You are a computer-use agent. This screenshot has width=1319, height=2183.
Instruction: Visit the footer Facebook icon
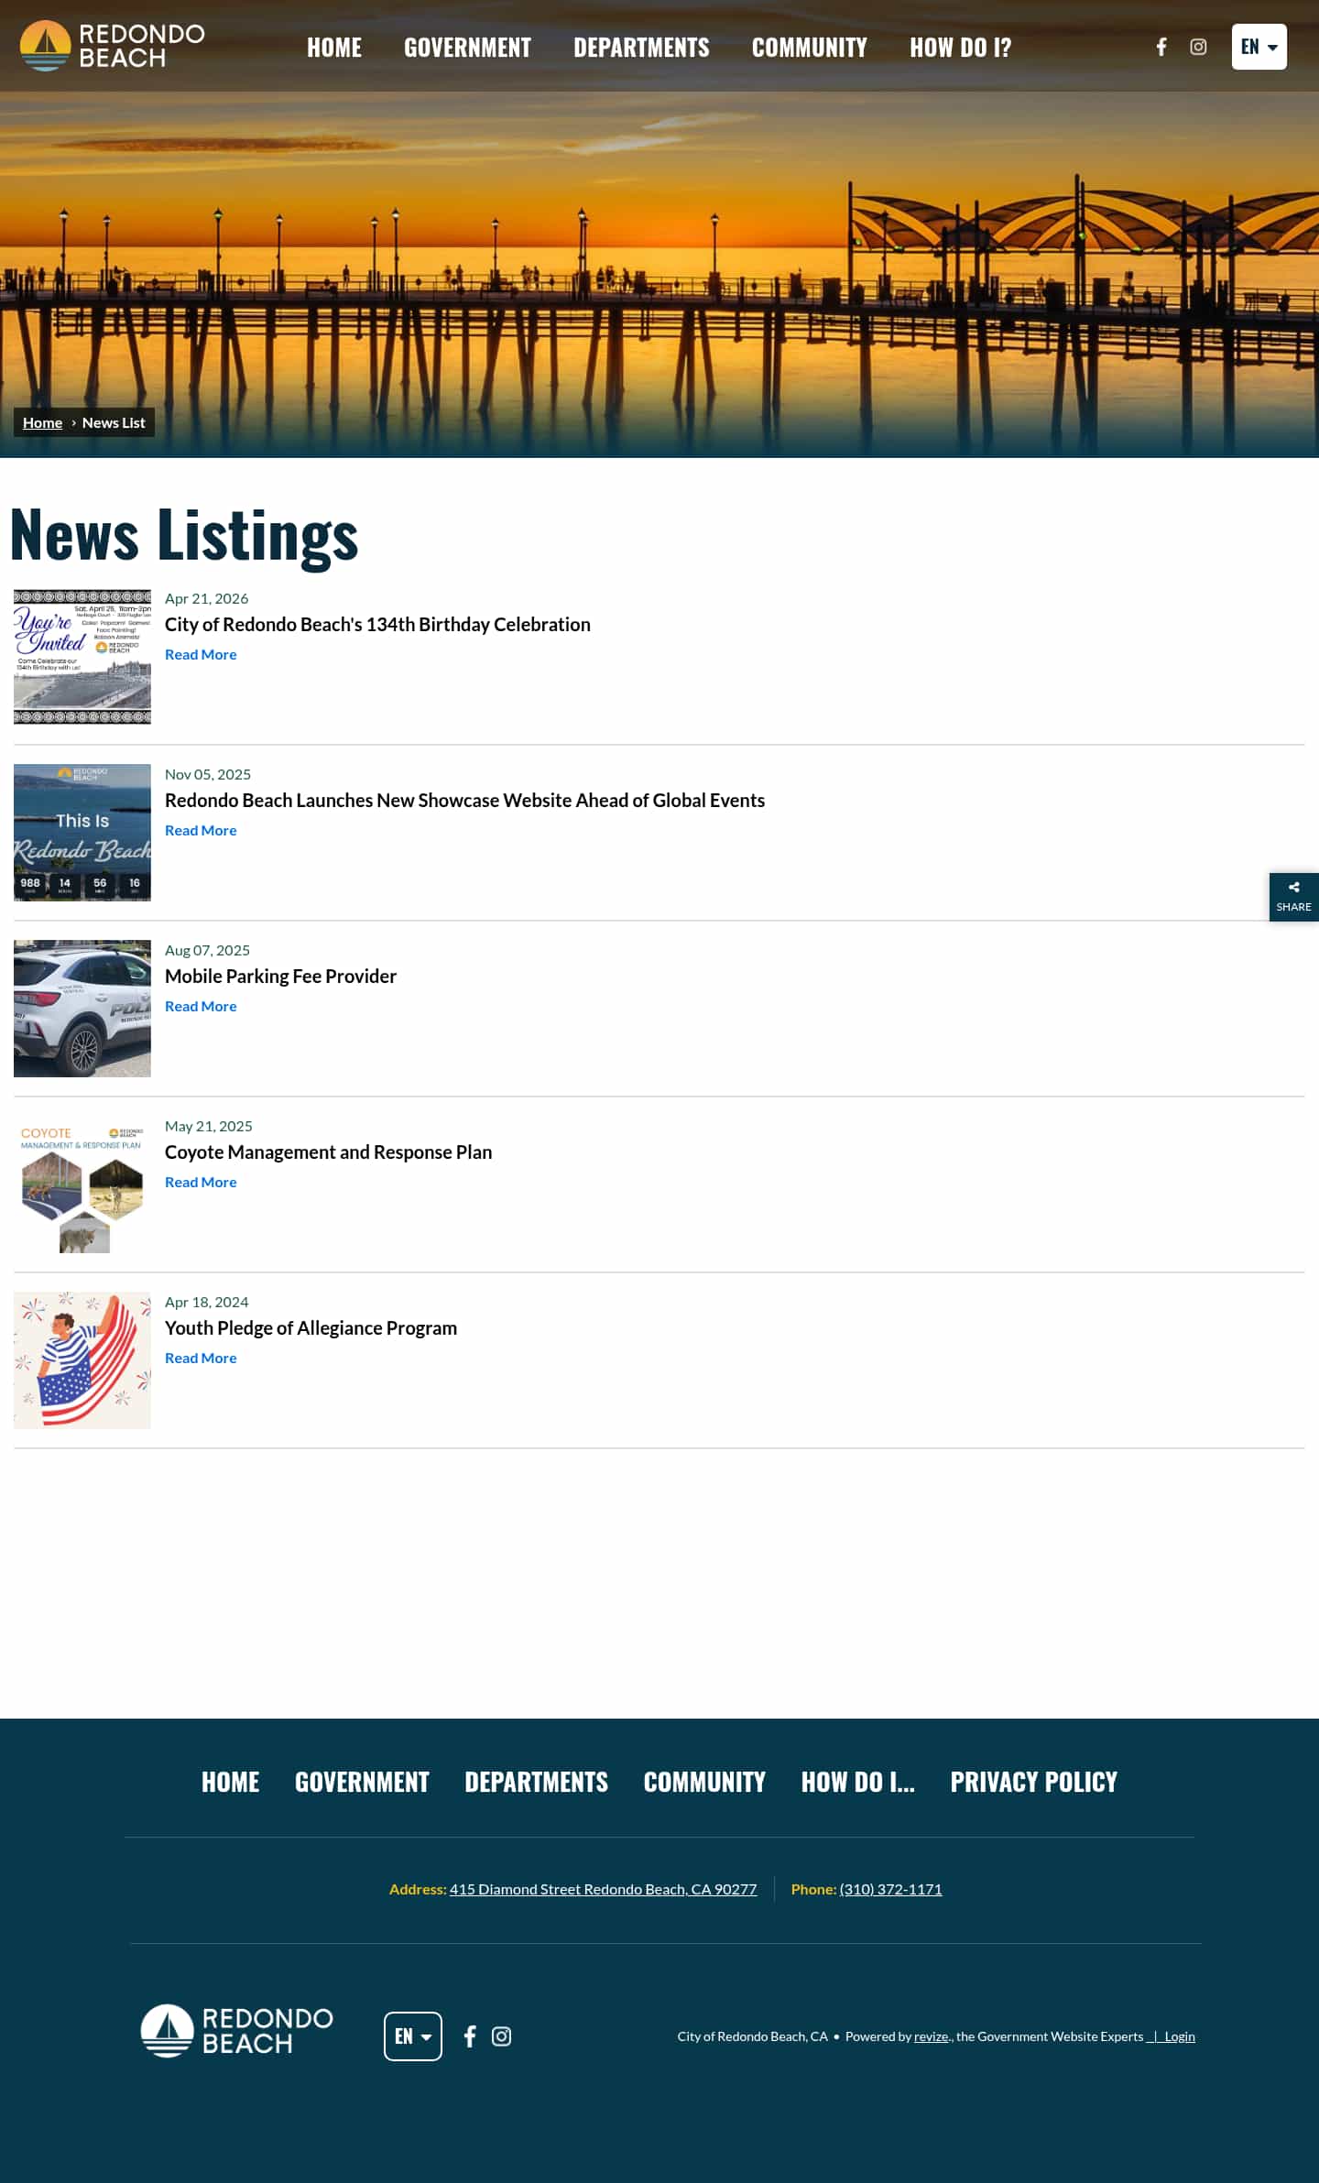tap(470, 2036)
